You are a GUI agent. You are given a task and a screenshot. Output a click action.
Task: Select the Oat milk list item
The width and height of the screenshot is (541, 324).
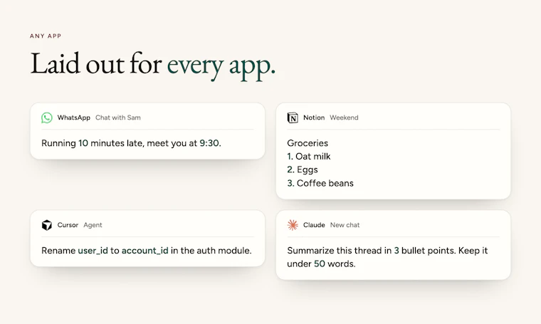pyautogui.click(x=309, y=157)
